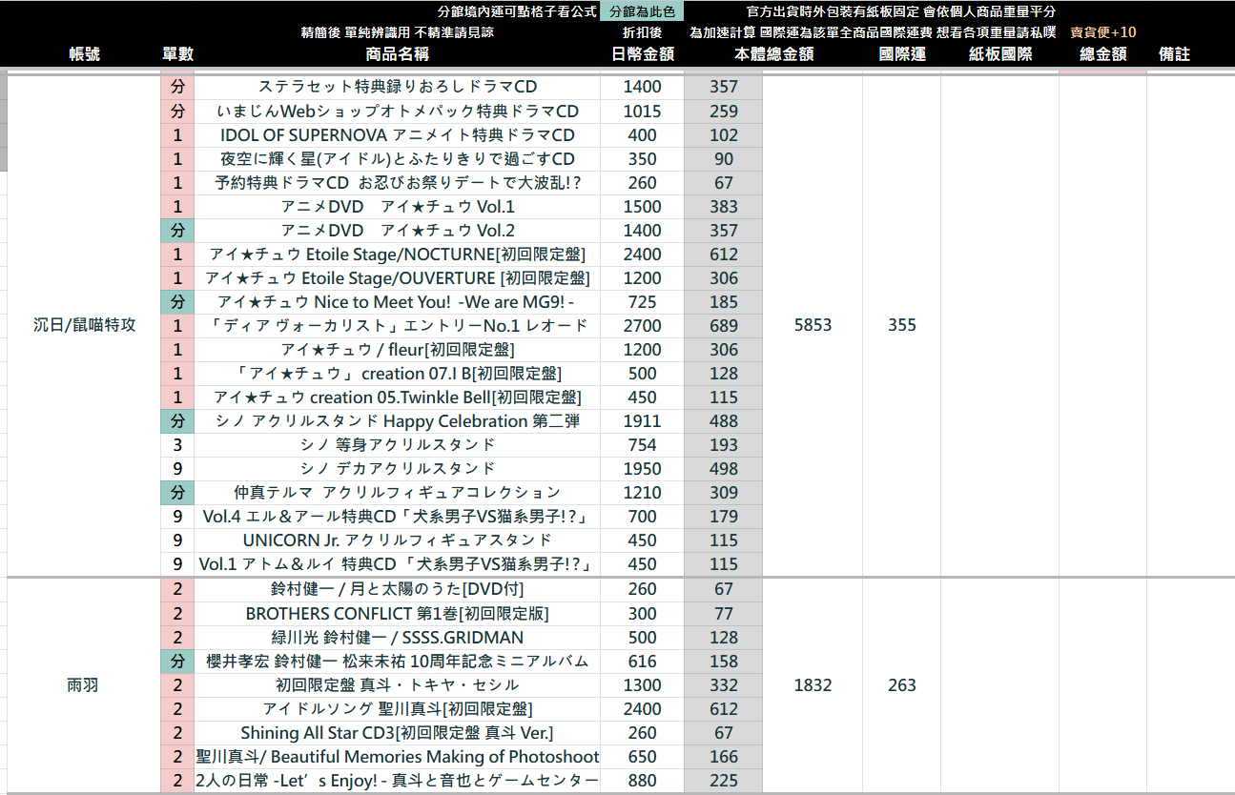Select 初回限定盤 真斗・トキヤ・セシル cell
1235x795 pixels.
pos(397,685)
